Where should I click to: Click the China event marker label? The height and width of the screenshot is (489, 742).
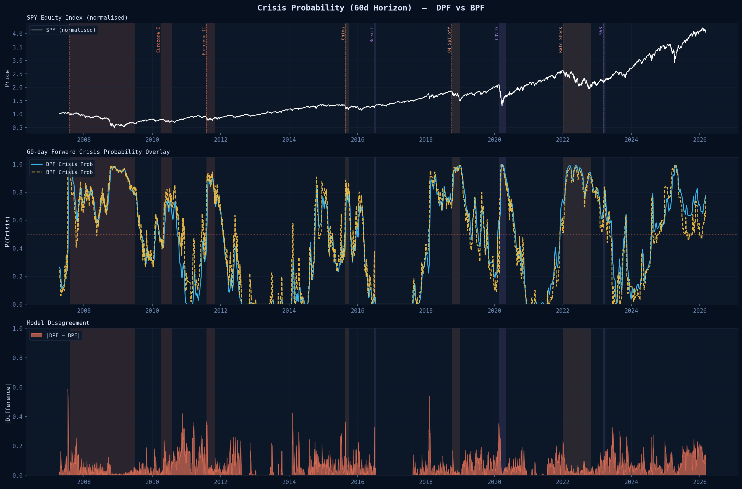tap(343, 33)
